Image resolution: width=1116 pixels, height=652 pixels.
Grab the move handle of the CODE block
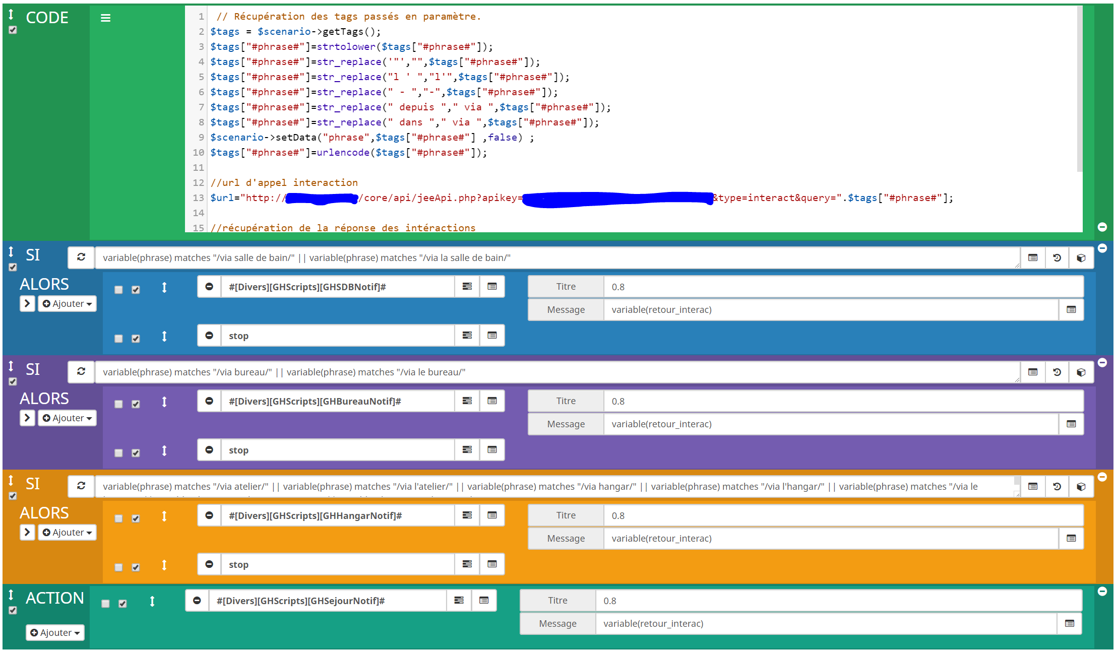(x=11, y=14)
